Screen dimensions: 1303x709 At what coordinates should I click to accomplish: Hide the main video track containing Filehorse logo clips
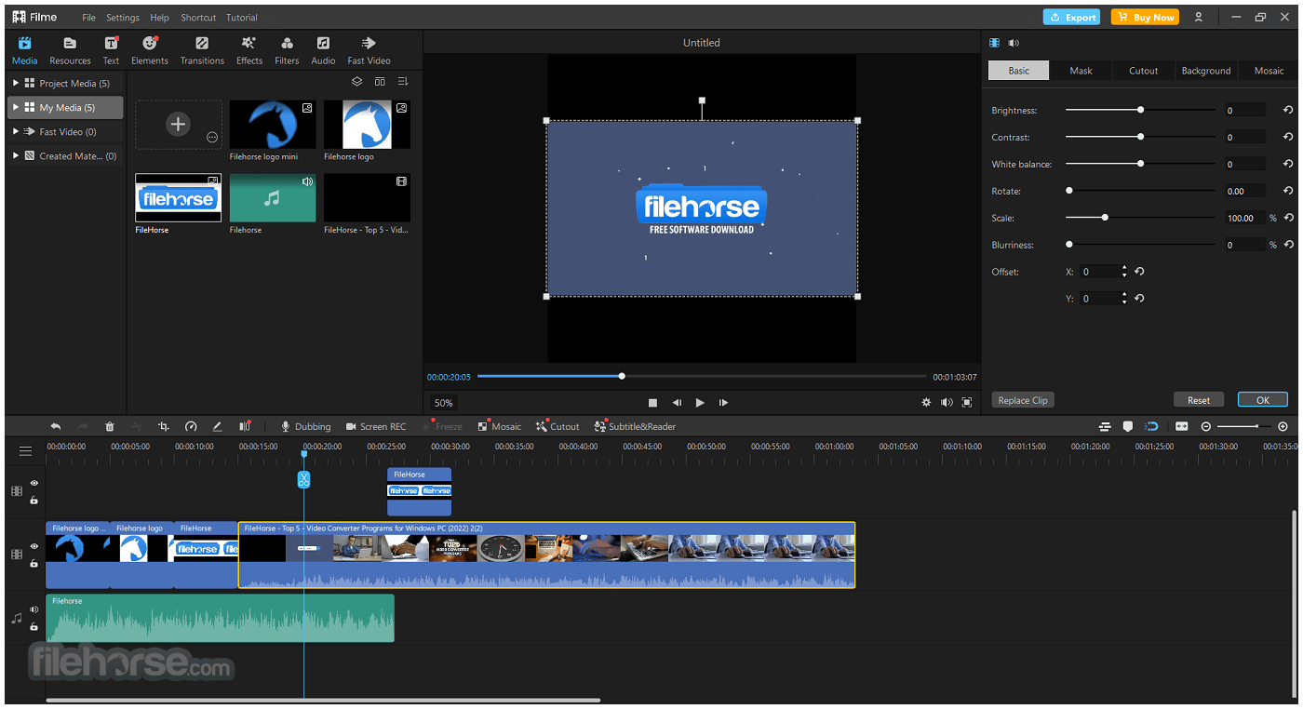tap(34, 546)
